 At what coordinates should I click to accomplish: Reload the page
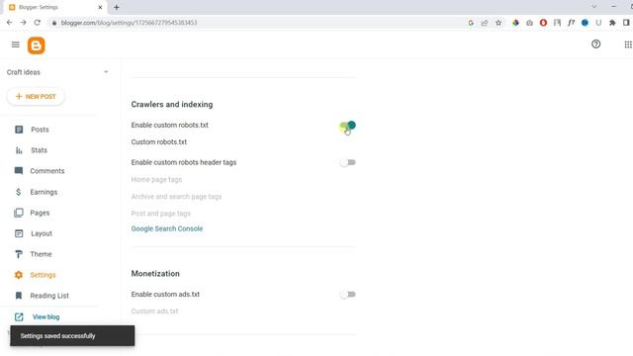coord(38,23)
